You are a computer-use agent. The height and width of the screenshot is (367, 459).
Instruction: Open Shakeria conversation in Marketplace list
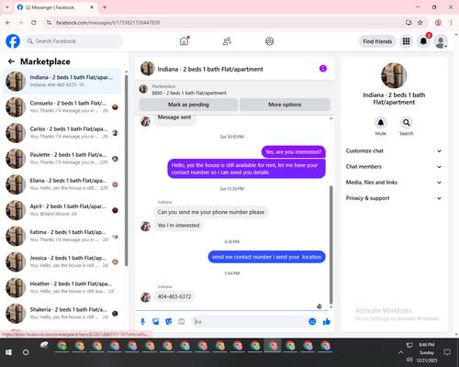(62, 313)
